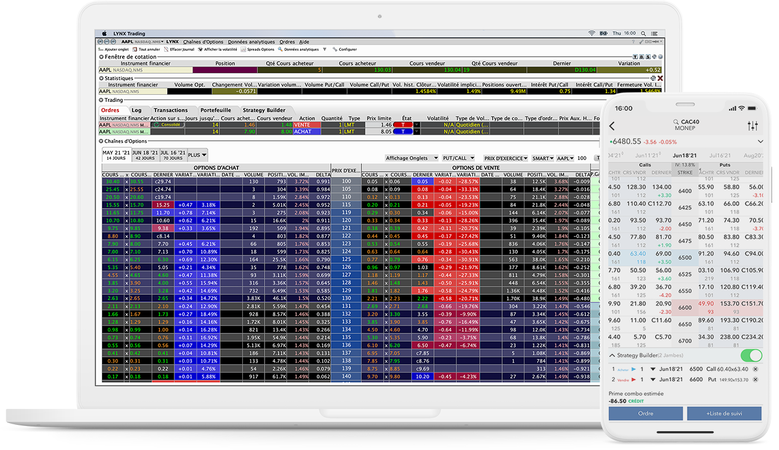
Task: Open the Affichage Onglets dropdown
Action: [412, 158]
